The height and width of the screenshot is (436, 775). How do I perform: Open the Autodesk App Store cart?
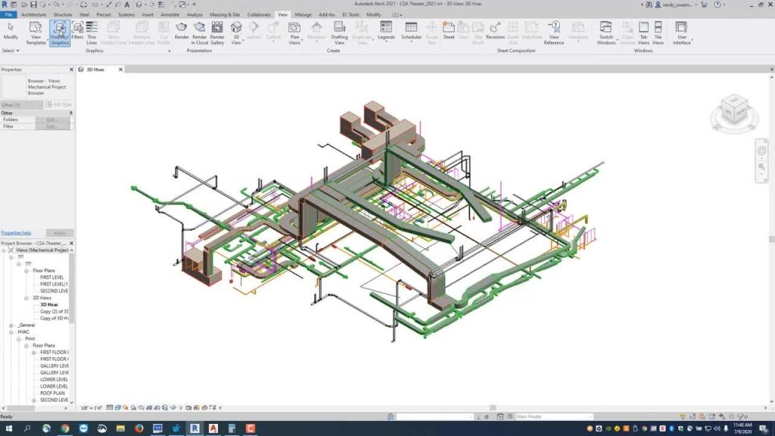(704, 5)
